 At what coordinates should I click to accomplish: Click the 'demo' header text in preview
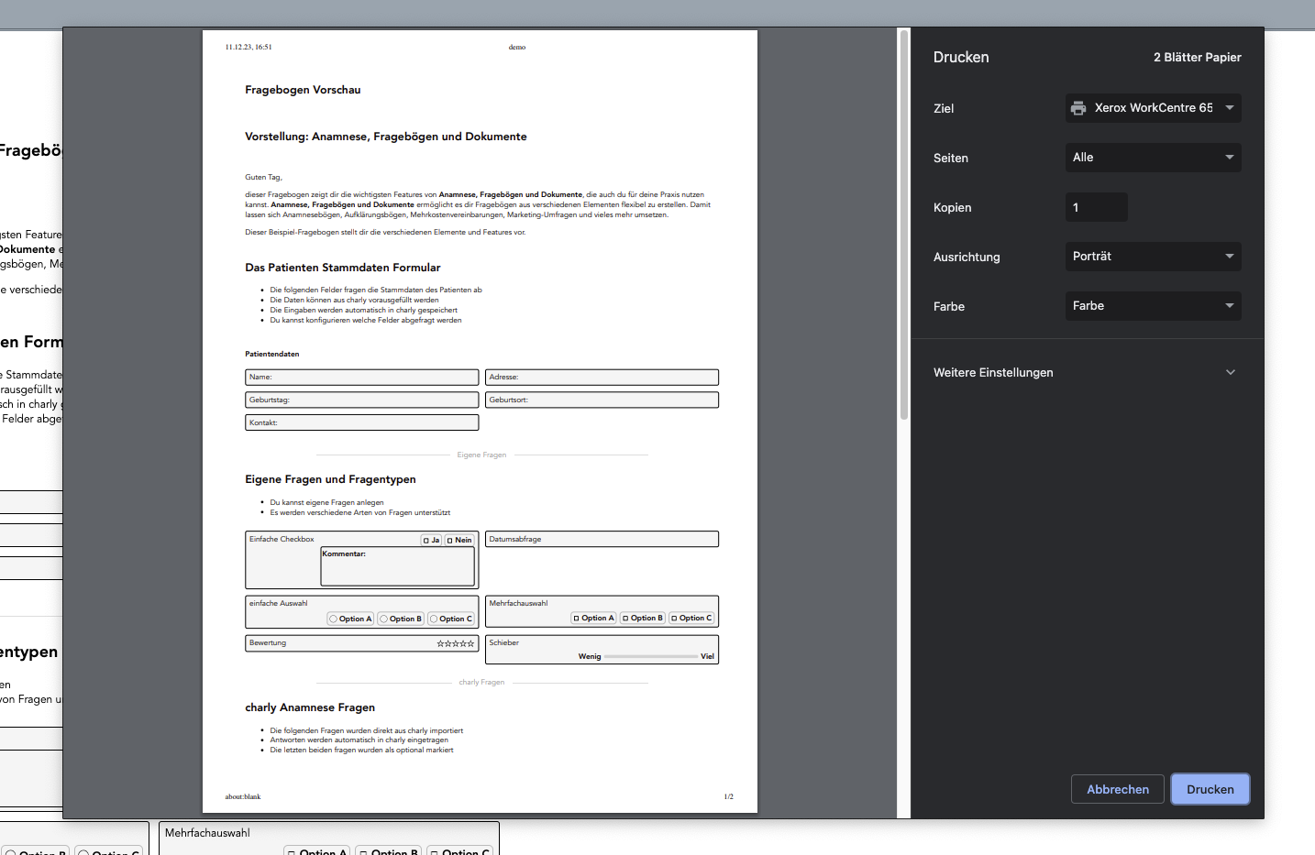[517, 48]
